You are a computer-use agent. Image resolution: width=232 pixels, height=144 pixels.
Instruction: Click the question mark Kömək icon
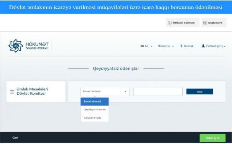(181, 46)
